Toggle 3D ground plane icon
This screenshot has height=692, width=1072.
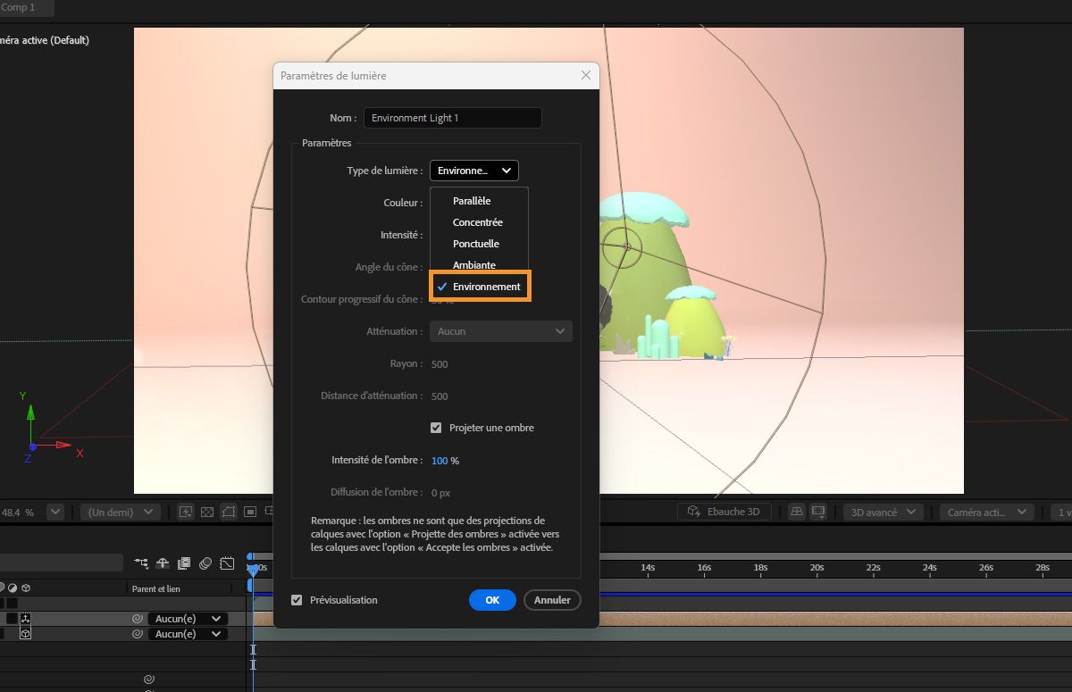pos(797,512)
